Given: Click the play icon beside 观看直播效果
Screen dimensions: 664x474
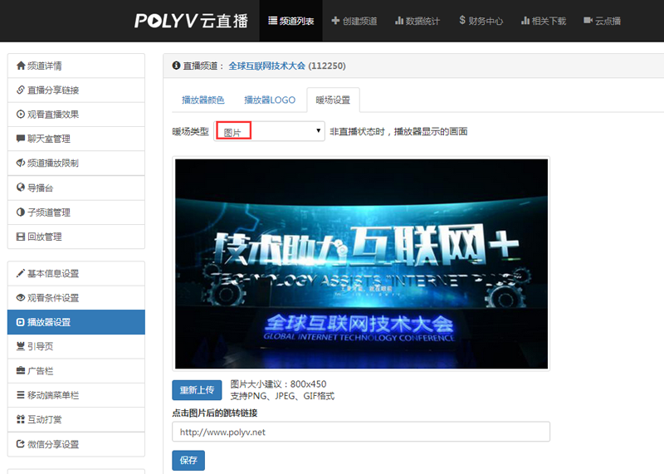Looking at the screenshot, I should tap(21, 114).
